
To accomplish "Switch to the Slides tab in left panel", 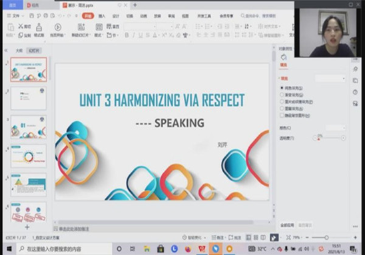I will tap(34, 51).
